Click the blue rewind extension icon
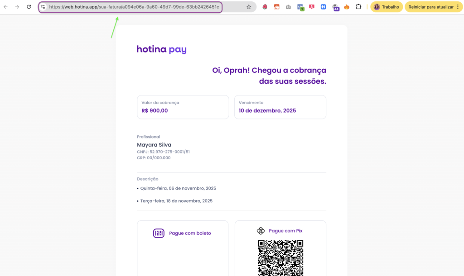Image resolution: width=464 pixels, height=276 pixels. click(323, 7)
